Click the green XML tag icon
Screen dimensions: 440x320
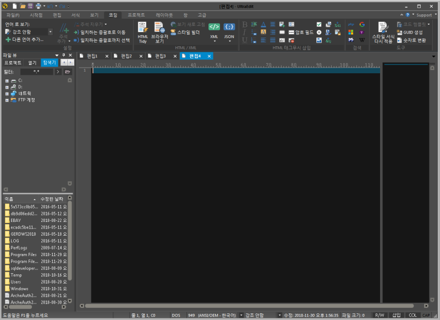(x=214, y=26)
